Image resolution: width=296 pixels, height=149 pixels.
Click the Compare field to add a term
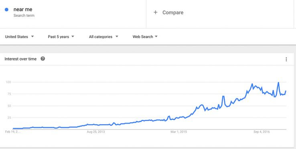point(220,13)
